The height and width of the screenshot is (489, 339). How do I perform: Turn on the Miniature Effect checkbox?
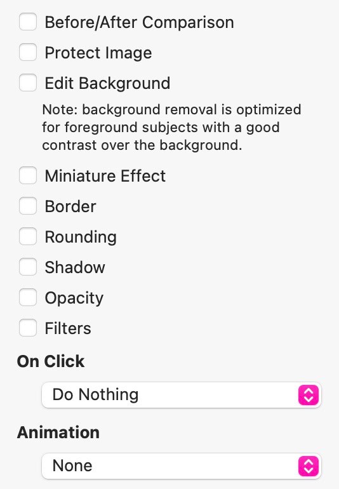click(x=28, y=175)
